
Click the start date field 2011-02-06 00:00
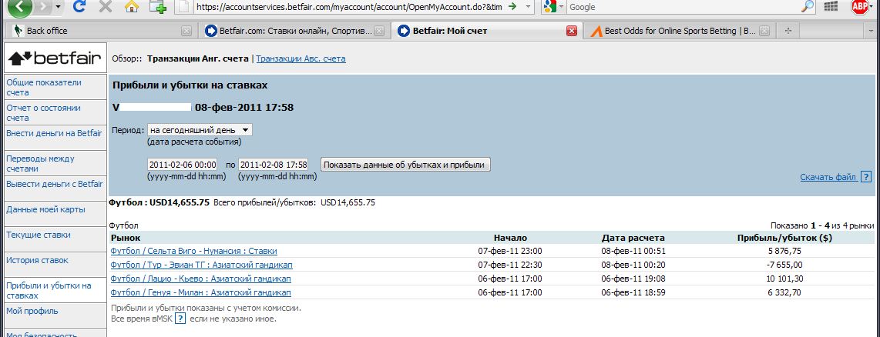coord(183,165)
